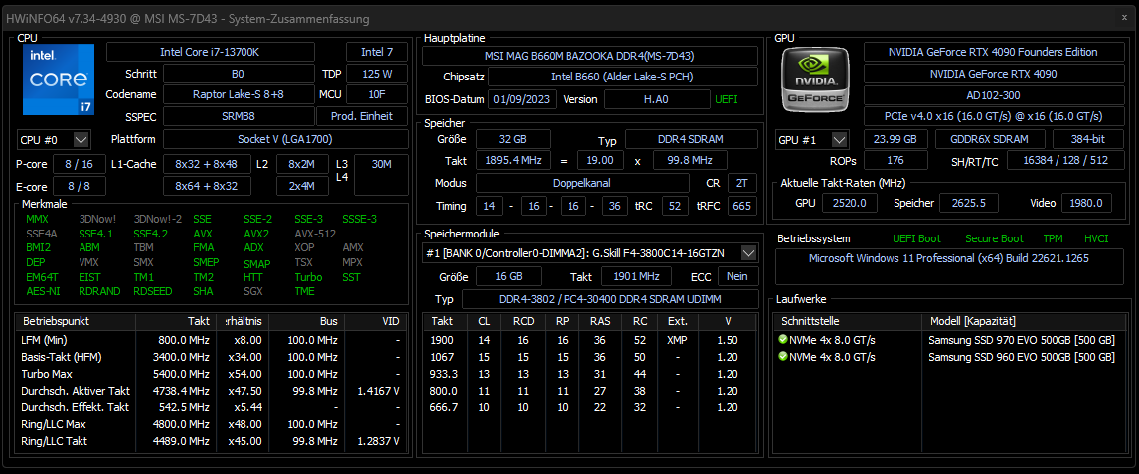The image size is (1139, 474).
Task: Select the 933.3 row in timing table
Action: pyautogui.click(x=589, y=373)
